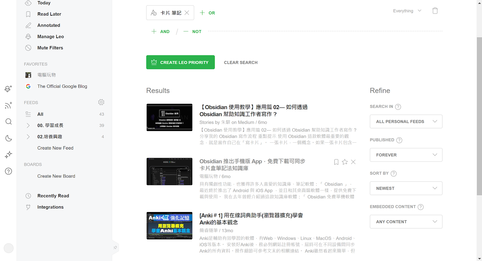Open the Everything dropdown
This screenshot has height=261, width=482.
click(x=407, y=11)
